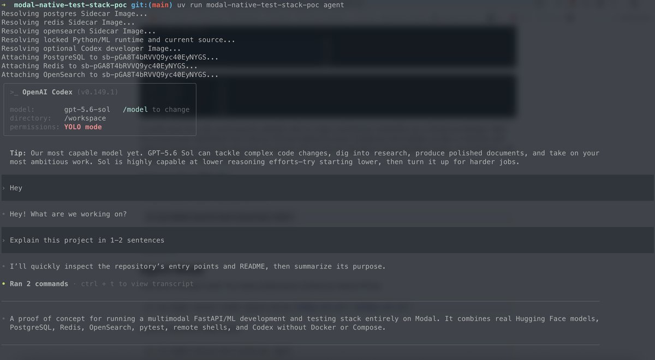Click the reply 'Hey! What are we working on?'

click(x=68, y=214)
